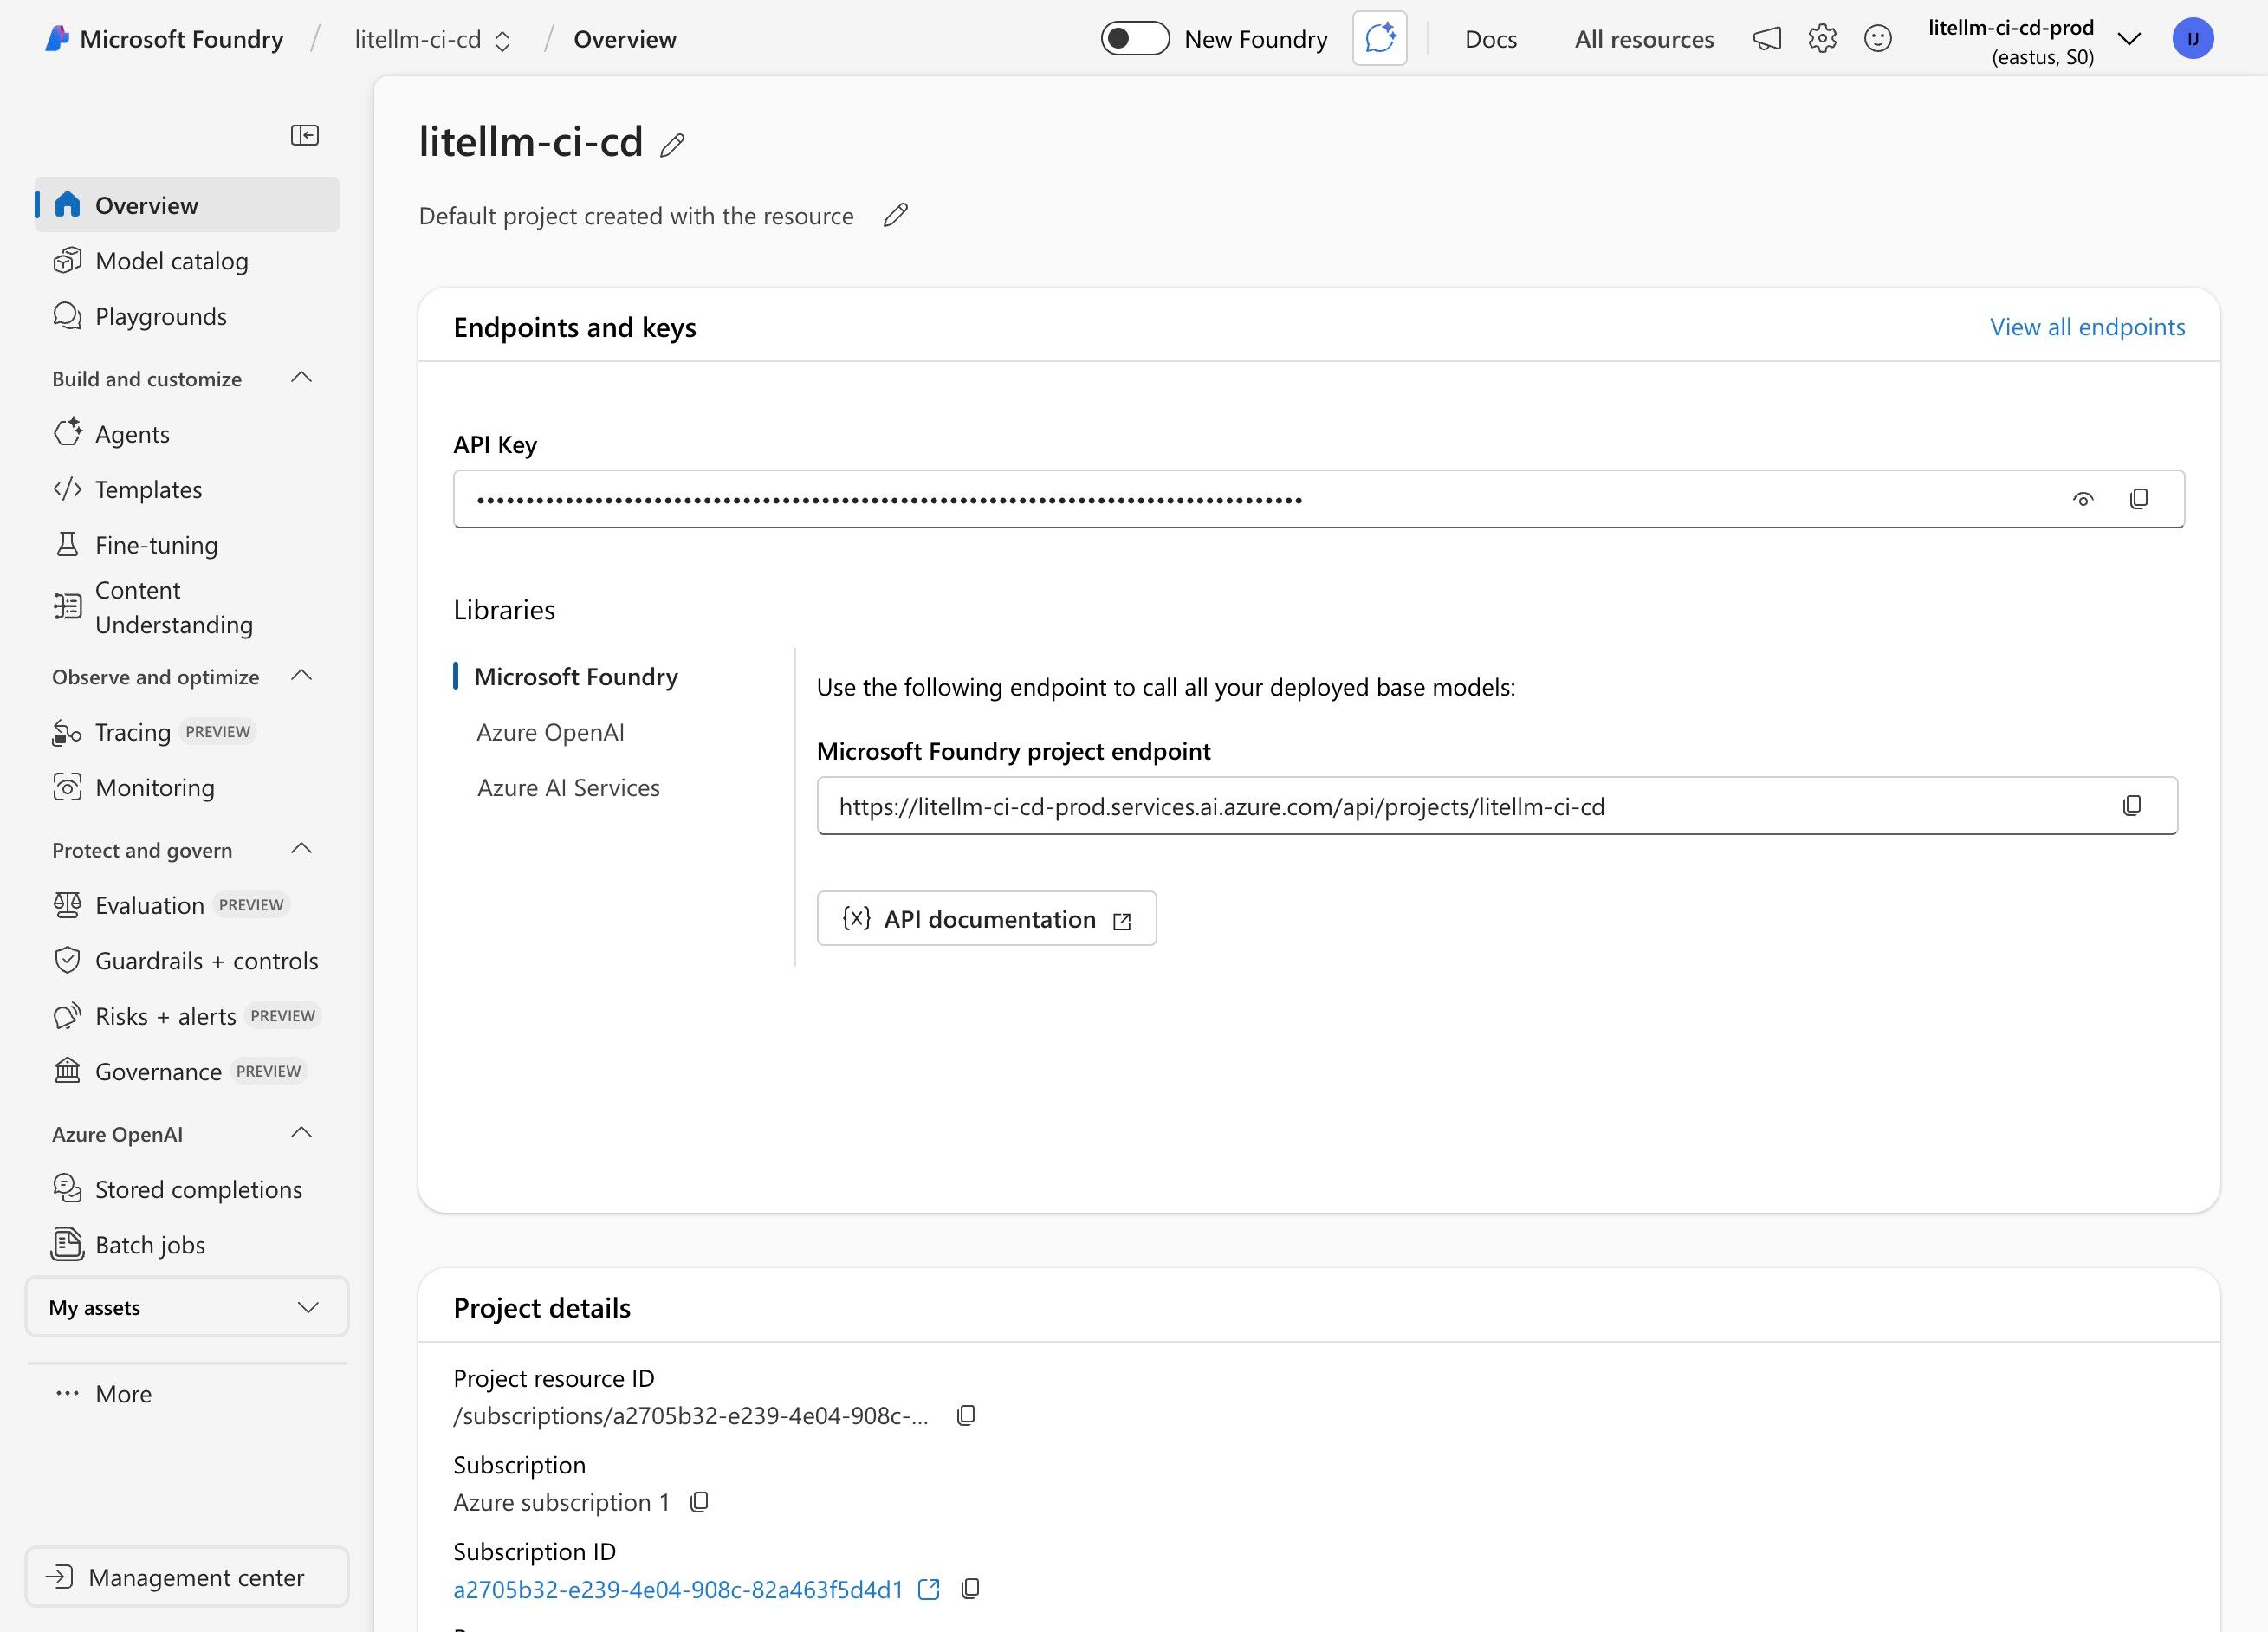Collapse the Protect and govern section
Image resolution: width=2268 pixels, height=1632 pixels.
[302, 848]
